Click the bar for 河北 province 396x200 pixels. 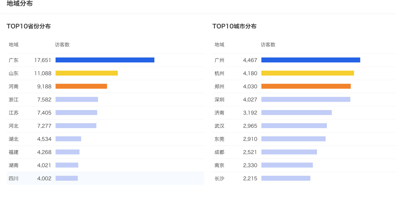tap(76, 125)
